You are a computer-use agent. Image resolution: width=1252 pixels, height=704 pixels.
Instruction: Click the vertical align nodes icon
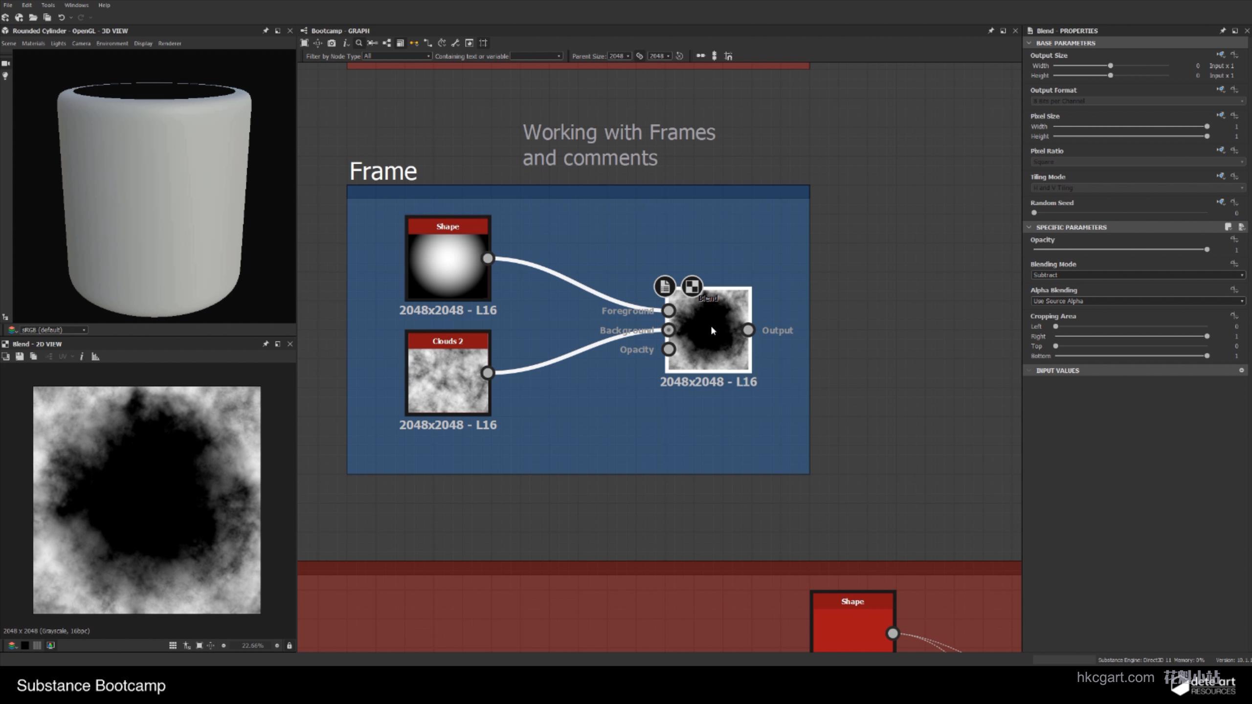[x=715, y=56]
